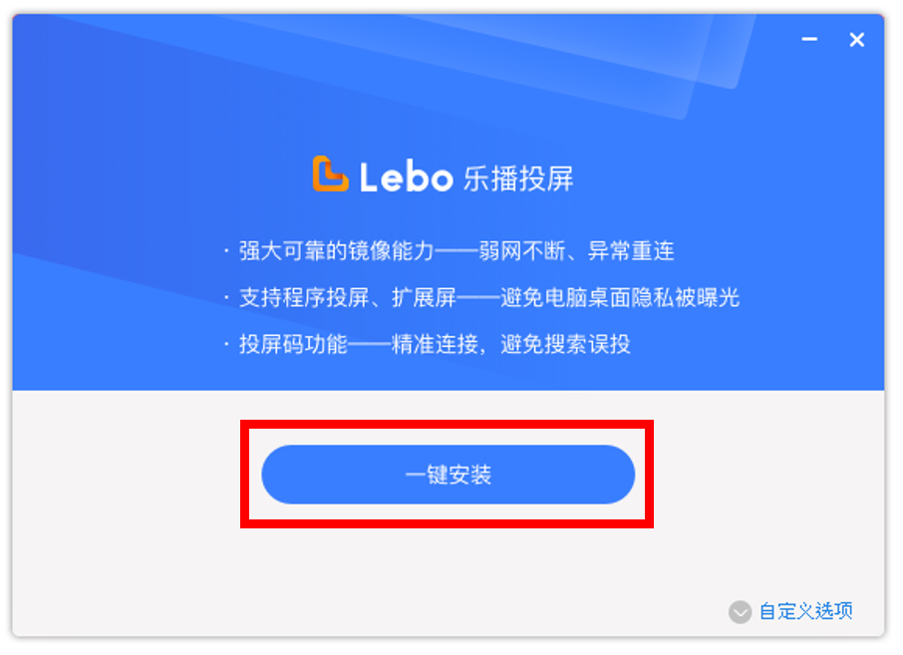
Task: Click the orange Lebo logo icon
Action: click(x=330, y=174)
